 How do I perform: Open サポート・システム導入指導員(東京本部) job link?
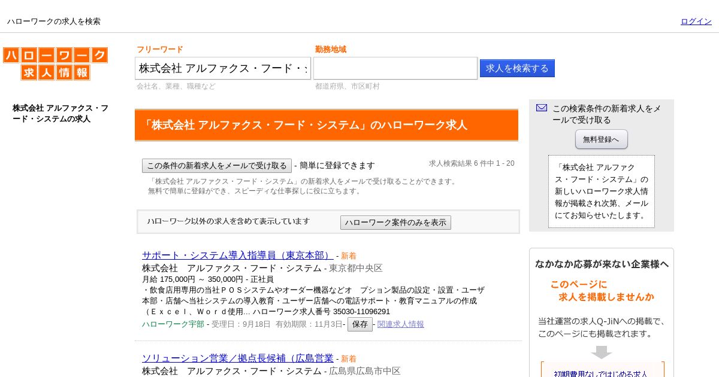coord(237,256)
